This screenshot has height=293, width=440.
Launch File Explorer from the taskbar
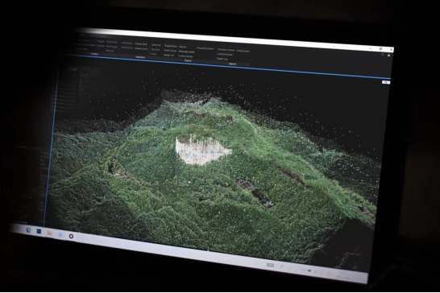click(x=50, y=233)
